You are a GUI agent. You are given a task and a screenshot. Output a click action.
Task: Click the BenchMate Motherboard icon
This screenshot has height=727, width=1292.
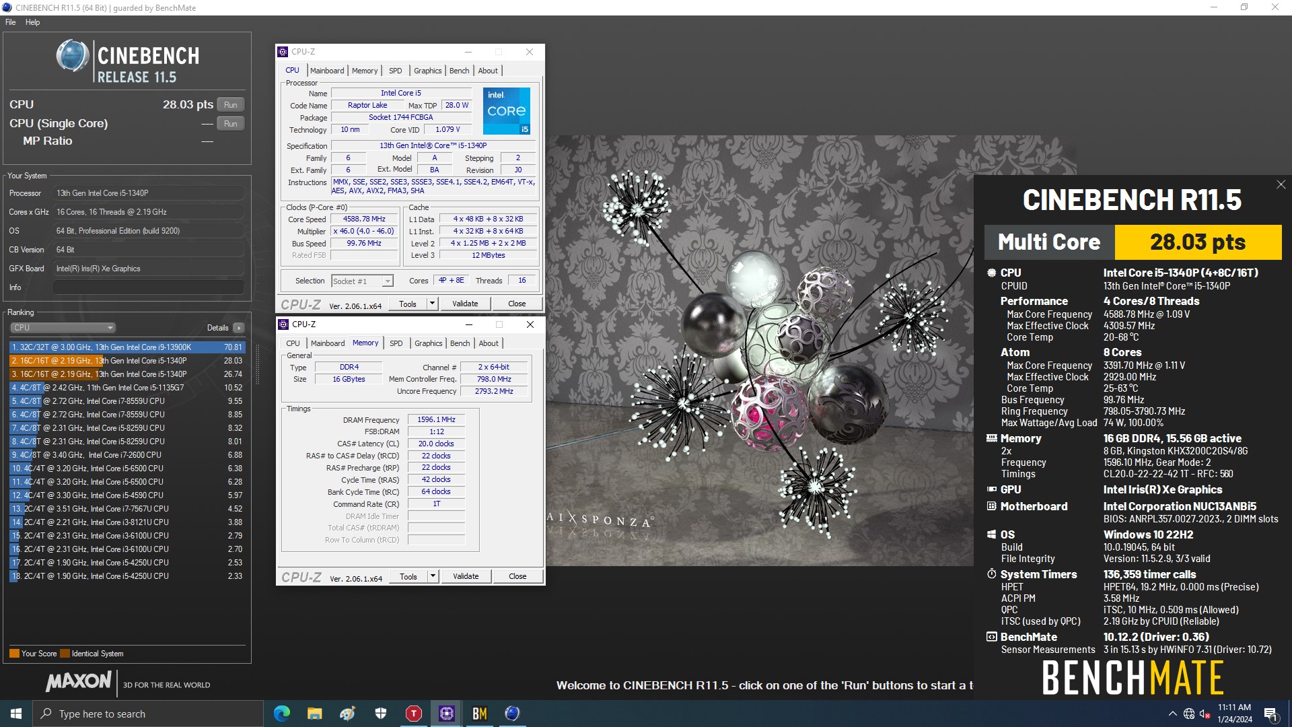pyautogui.click(x=991, y=506)
